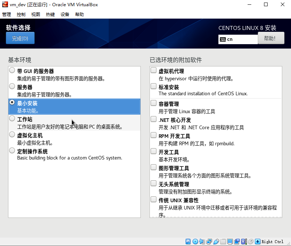Click the 基本环境 section label
Viewport: 291px width, 246px height.
click(20, 60)
